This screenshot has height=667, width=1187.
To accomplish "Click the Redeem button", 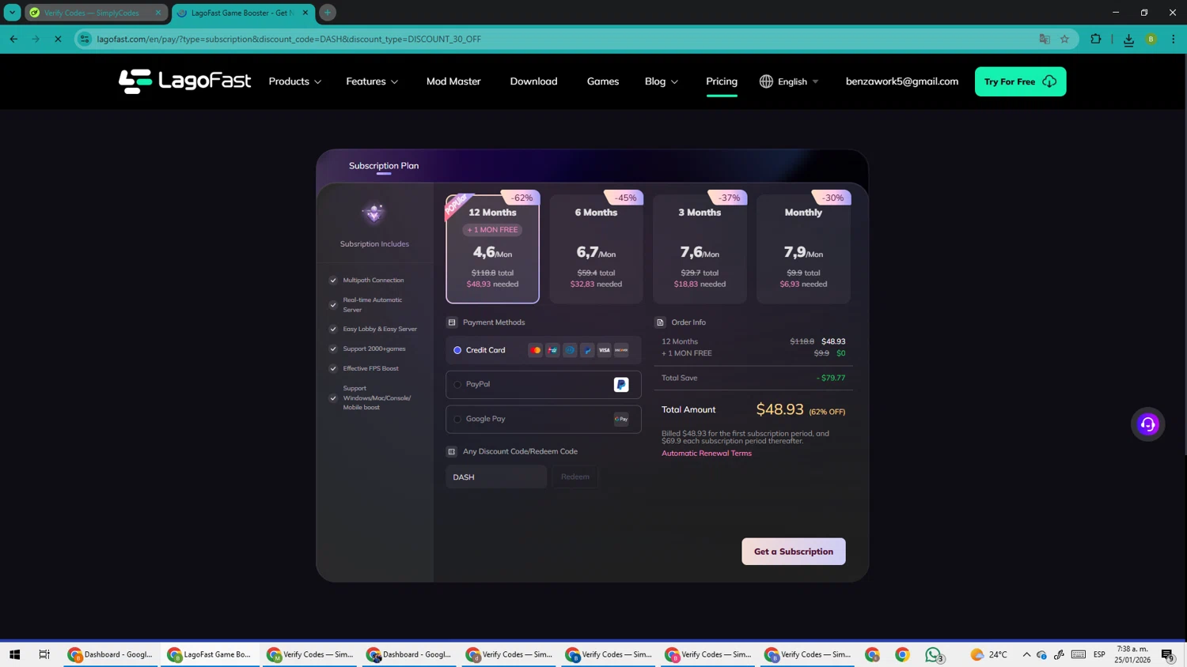I will click(x=575, y=477).
